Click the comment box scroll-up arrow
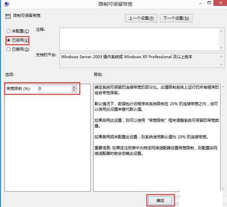Image resolution: width=227 pixels, height=207 pixels. point(221,31)
